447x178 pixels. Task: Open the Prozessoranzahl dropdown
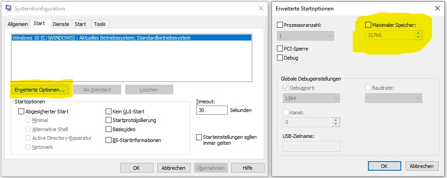(305, 36)
